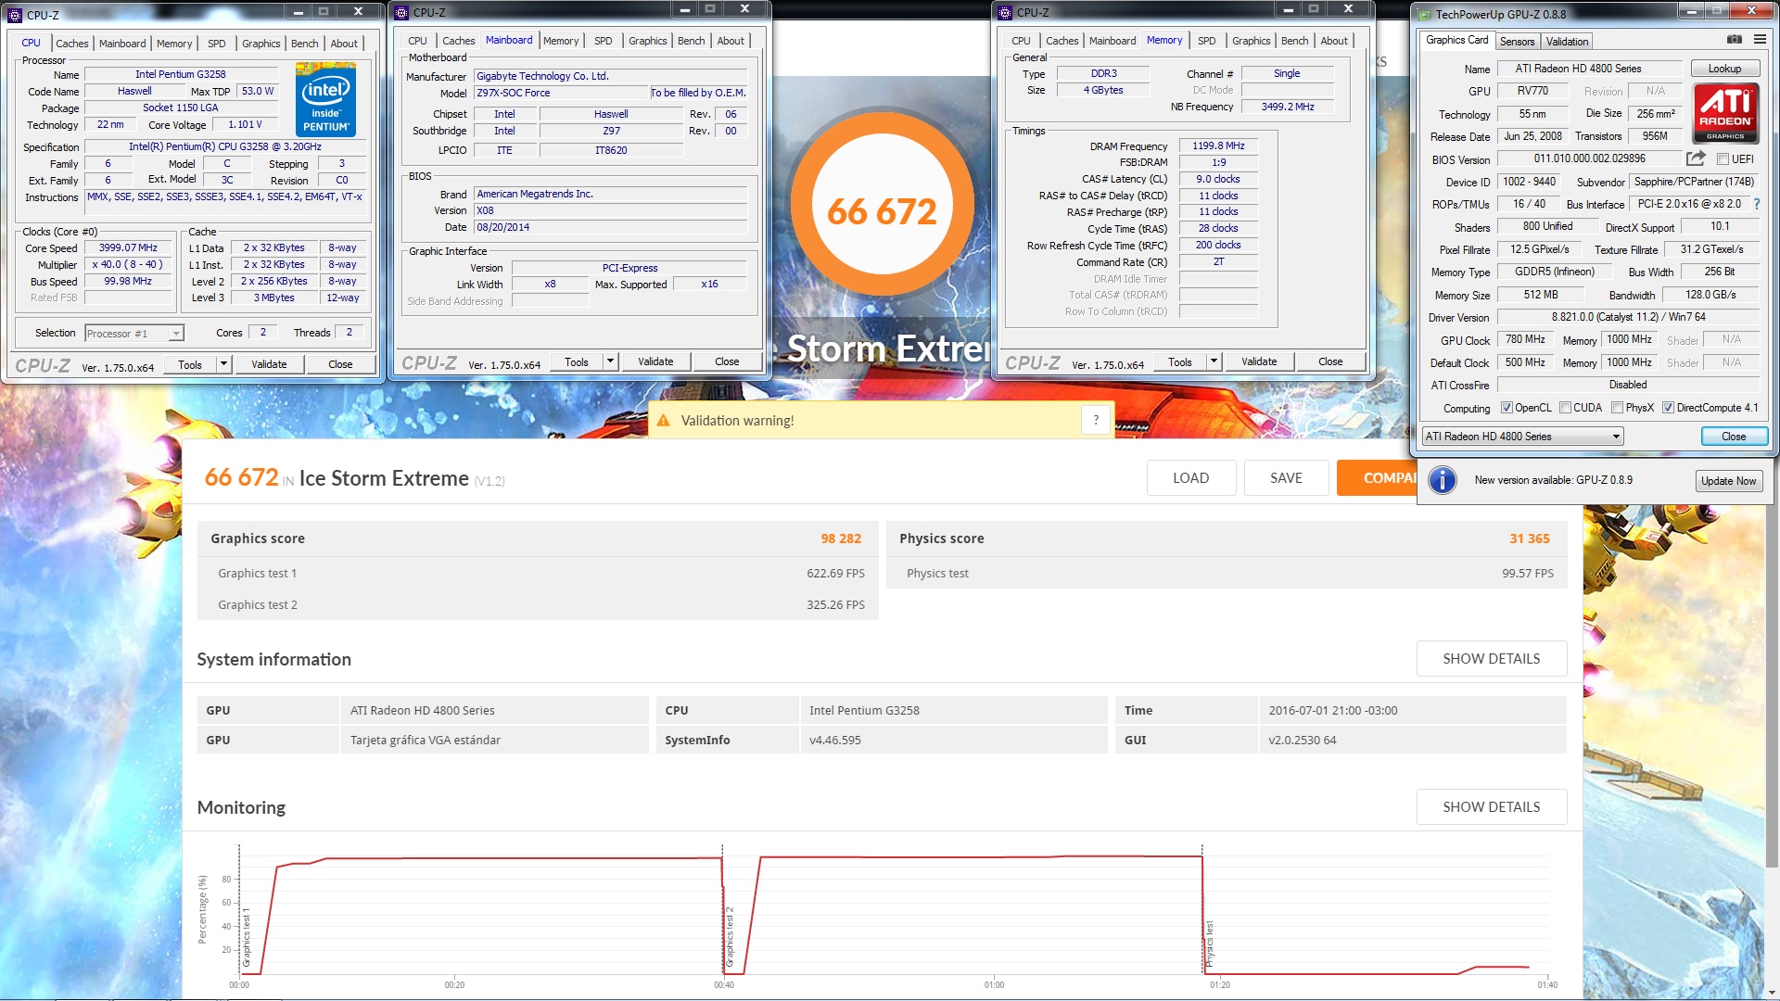1780x1001 pixels.
Task: Click the Physics test marker on the monitoring chart
Action: point(1210,944)
